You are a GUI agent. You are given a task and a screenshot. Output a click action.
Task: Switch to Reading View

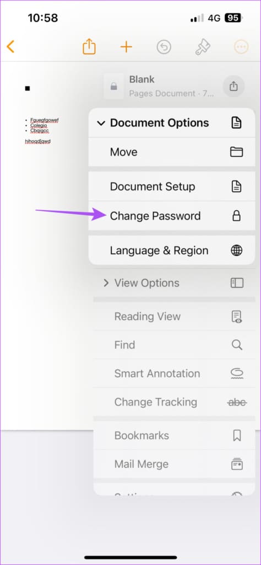pos(174,316)
